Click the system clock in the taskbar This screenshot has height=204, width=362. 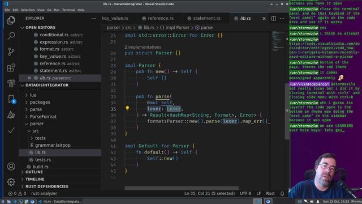tap(336, 202)
